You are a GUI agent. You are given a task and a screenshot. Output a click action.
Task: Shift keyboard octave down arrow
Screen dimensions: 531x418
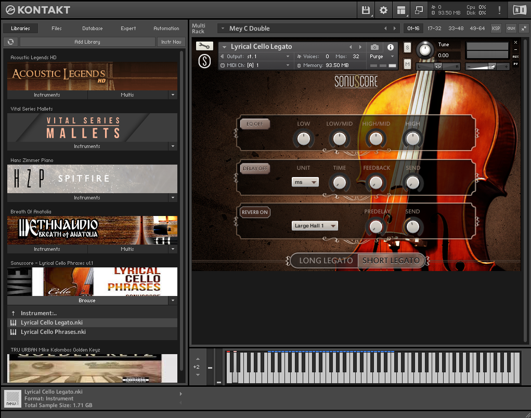tap(198, 375)
